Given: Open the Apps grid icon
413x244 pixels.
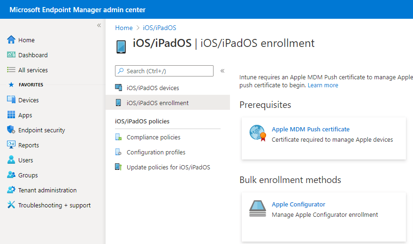Looking at the screenshot, I should [x=11, y=115].
